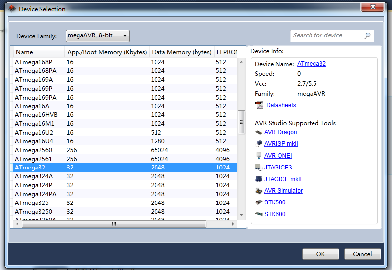Image resolution: width=392 pixels, height=270 pixels.
Task: Select the ATmega324P row
Action: tap(125, 185)
